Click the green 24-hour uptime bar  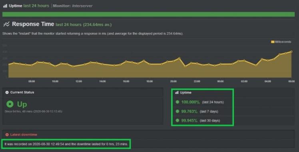pyautogui.click(x=149, y=14)
